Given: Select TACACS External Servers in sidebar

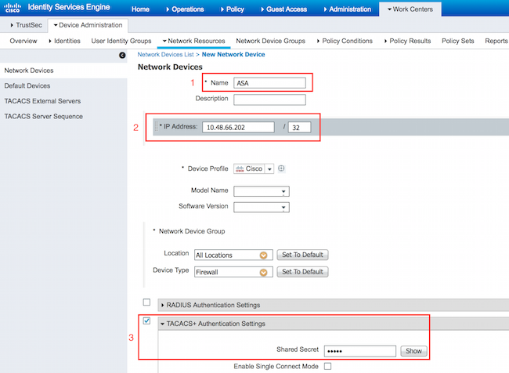Looking at the screenshot, I should (x=42, y=101).
